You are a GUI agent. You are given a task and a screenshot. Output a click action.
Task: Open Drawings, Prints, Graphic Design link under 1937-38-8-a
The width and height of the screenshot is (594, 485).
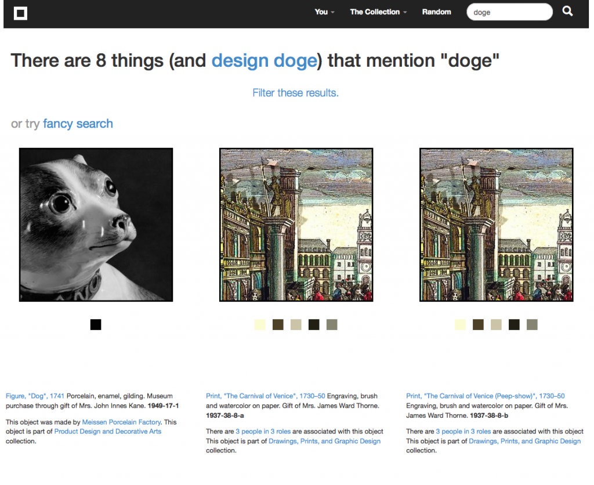pos(324,441)
